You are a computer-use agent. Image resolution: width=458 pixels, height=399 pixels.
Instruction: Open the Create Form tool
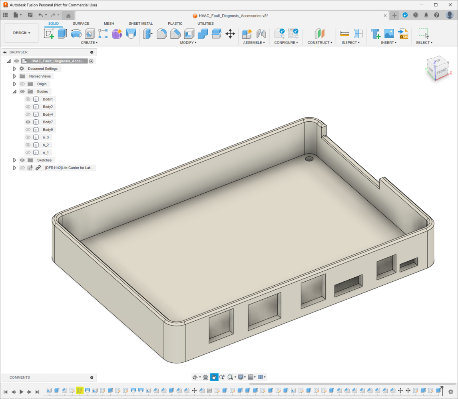pos(117,34)
